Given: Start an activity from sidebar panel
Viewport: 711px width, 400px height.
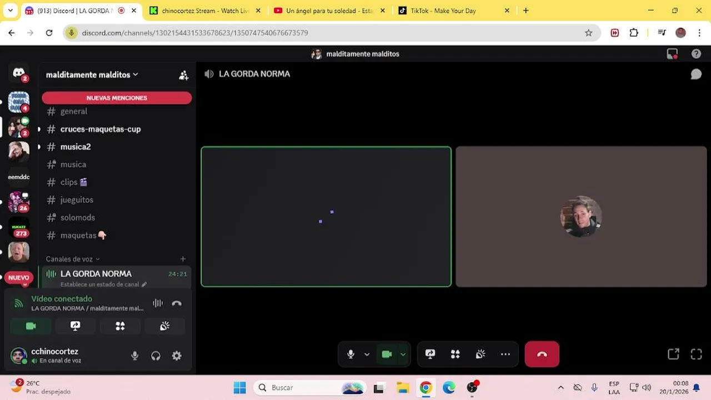Looking at the screenshot, I should pyautogui.click(x=120, y=326).
